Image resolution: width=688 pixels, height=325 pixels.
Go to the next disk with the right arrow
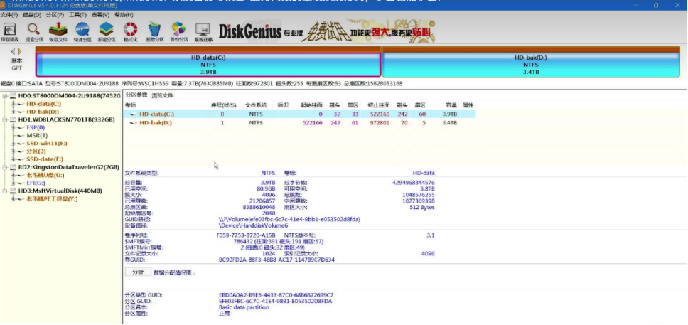click(x=19, y=51)
